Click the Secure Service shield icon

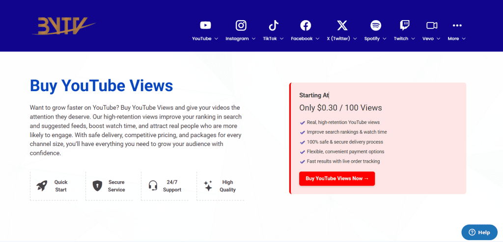(x=97, y=186)
